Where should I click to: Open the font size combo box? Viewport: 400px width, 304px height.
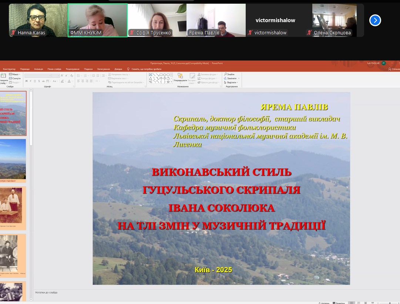click(56, 76)
